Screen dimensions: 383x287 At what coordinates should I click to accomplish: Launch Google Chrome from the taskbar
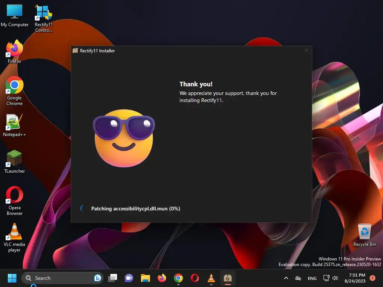178,278
